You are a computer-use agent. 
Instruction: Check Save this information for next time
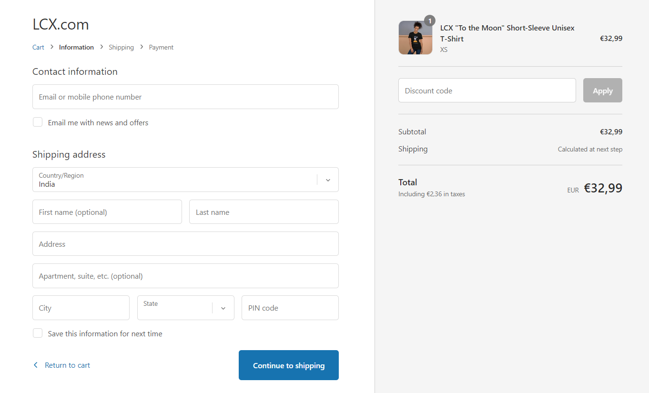tap(38, 333)
